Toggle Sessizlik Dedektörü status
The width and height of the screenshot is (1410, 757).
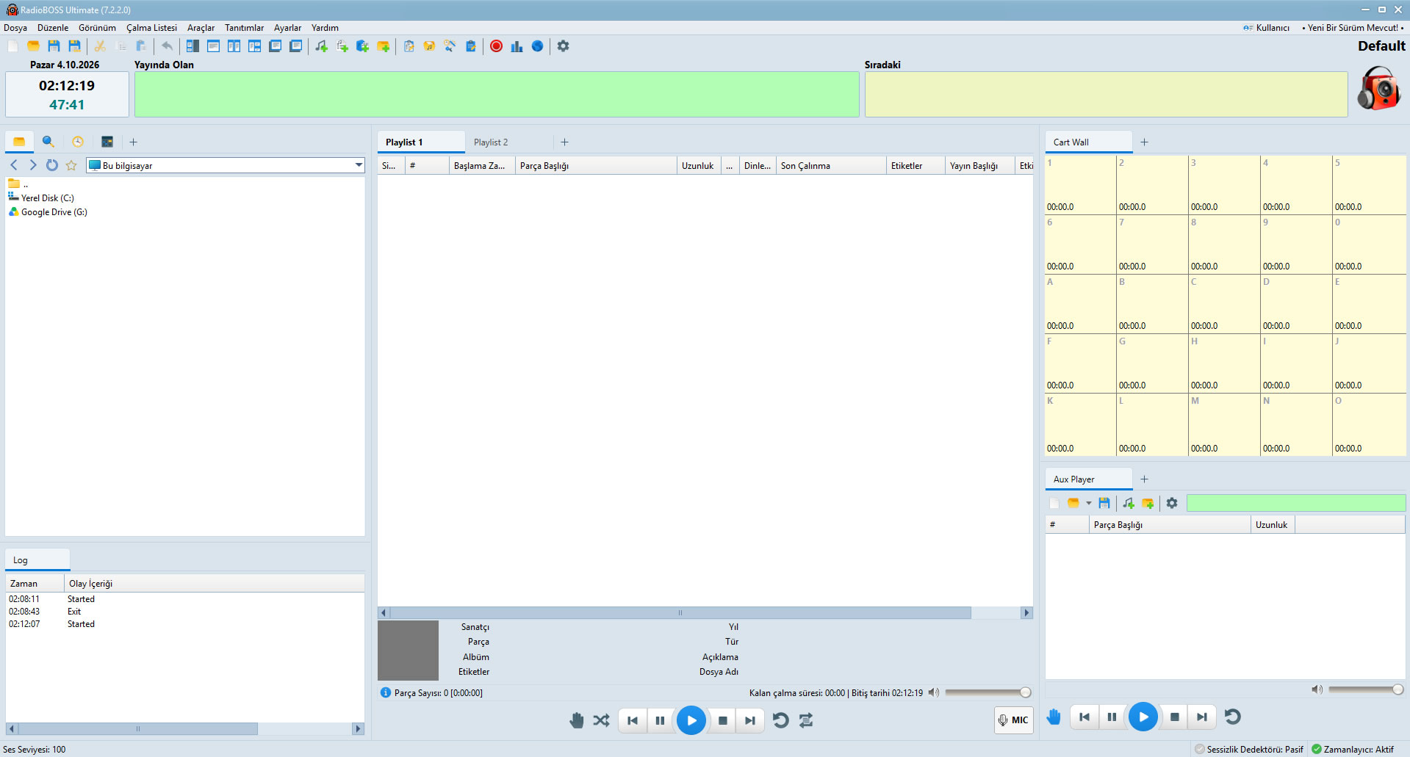click(x=1249, y=750)
